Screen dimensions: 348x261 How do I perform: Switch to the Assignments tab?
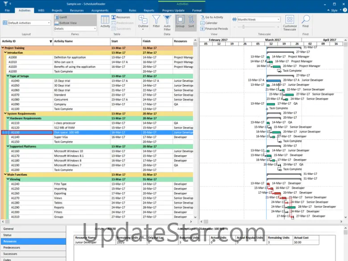point(100,10)
